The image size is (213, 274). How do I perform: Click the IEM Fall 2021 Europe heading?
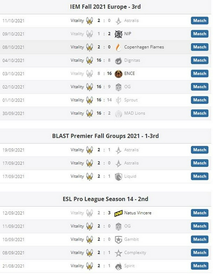click(105, 7)
